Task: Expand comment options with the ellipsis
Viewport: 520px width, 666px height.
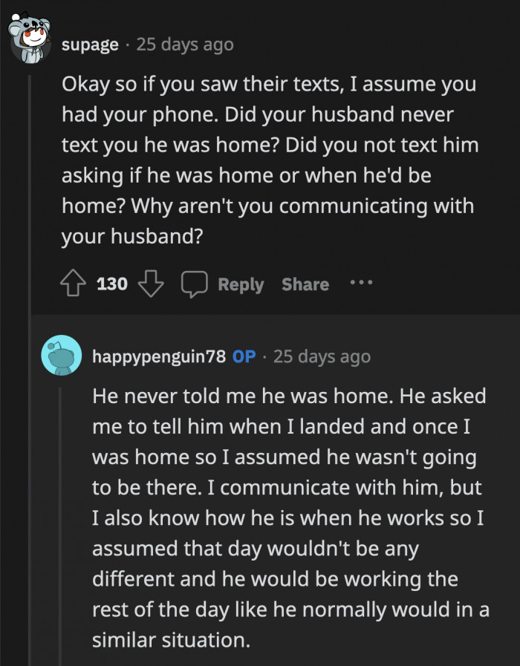Action: point(361,282)
